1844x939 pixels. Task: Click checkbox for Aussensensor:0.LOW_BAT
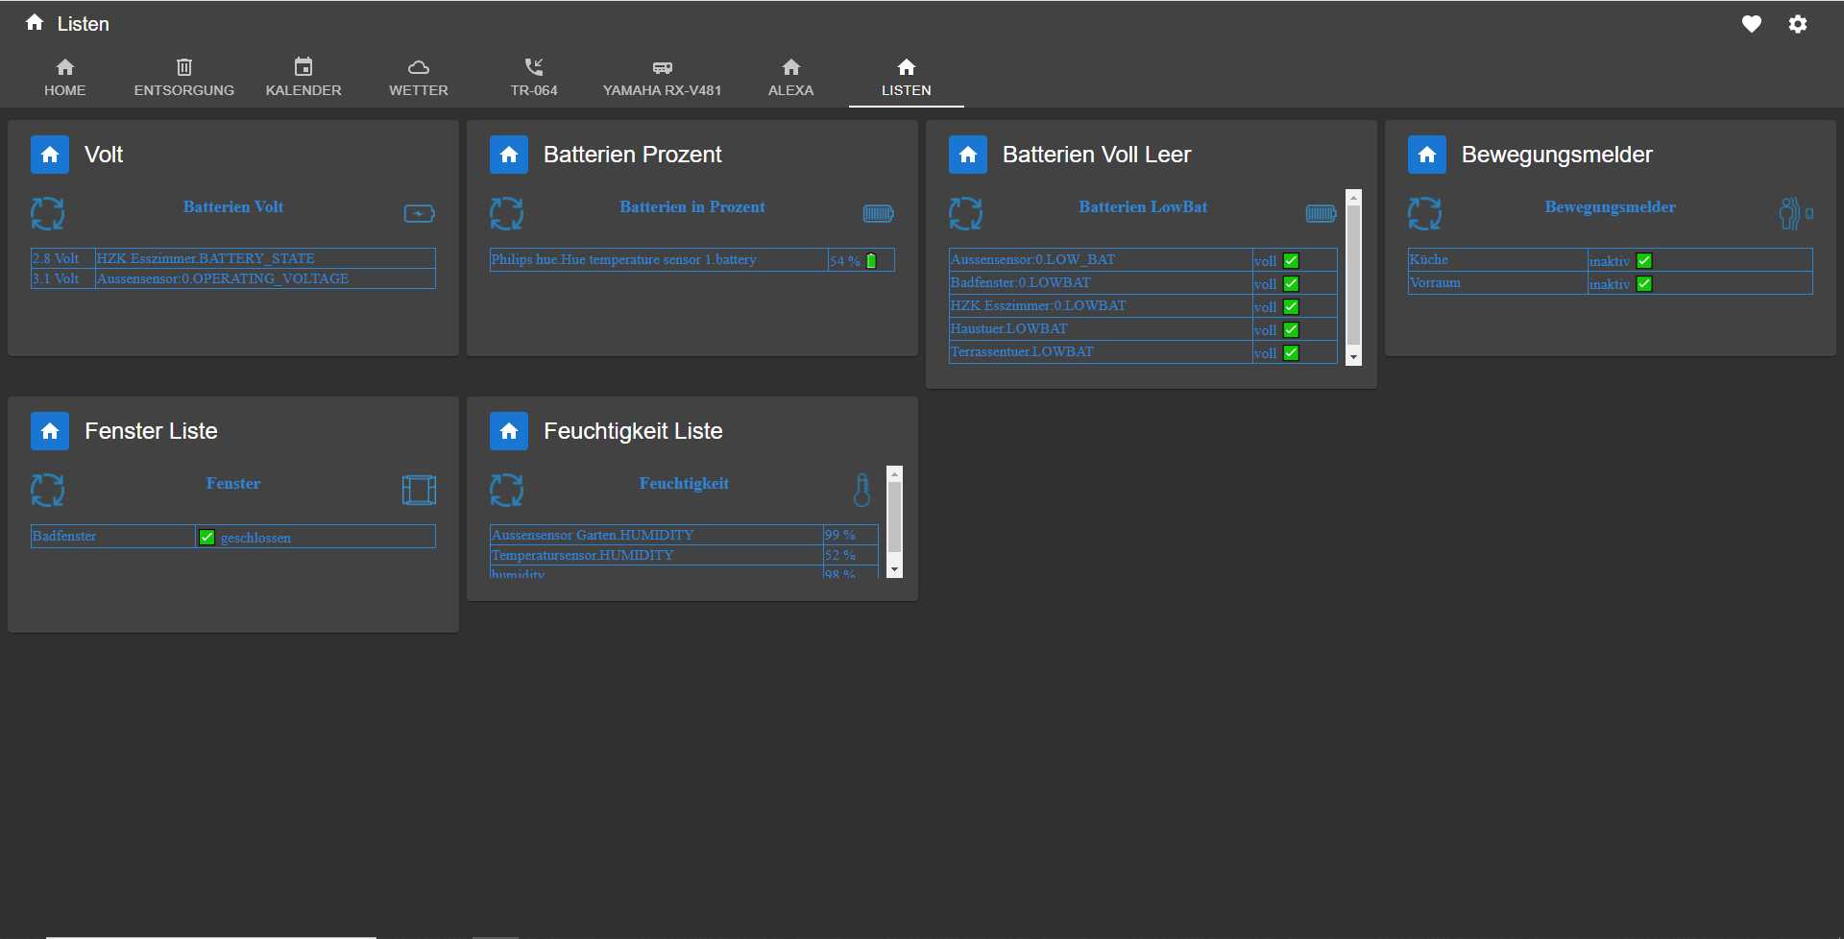[x=1291, y=260]
